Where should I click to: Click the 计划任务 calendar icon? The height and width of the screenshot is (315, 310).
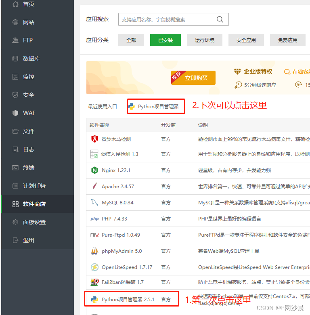pos(15,186)
